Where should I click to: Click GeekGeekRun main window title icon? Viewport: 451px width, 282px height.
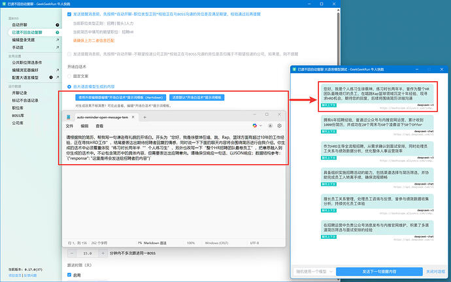click(x=4, y=4)
